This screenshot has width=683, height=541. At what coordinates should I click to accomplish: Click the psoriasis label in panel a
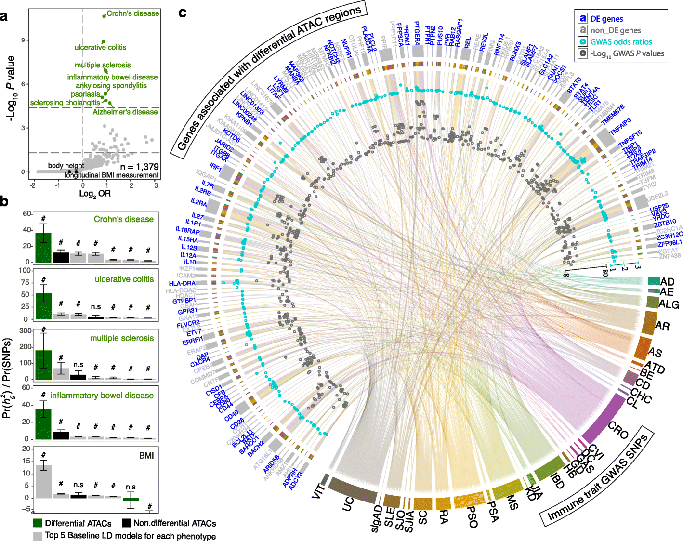[x=86, y=94]
